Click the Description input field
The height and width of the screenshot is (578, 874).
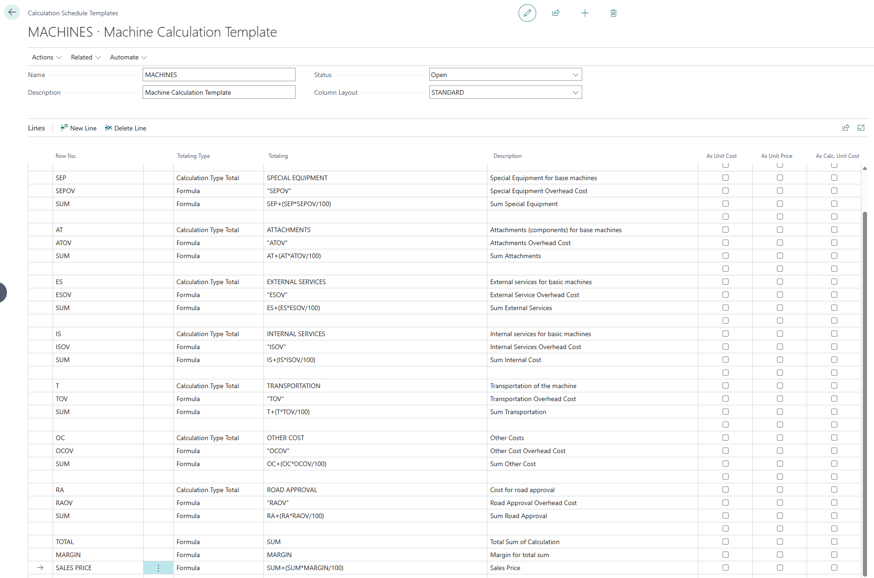tap(219, 92)
